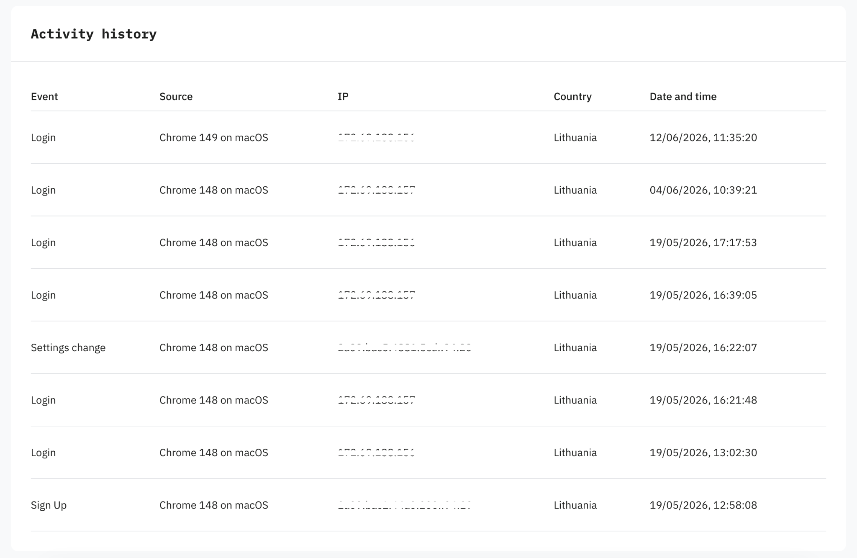Select the "19/05/2026, 17:17:53" date cell
This screenshot has height=558, width=857.
coord(703,243)
